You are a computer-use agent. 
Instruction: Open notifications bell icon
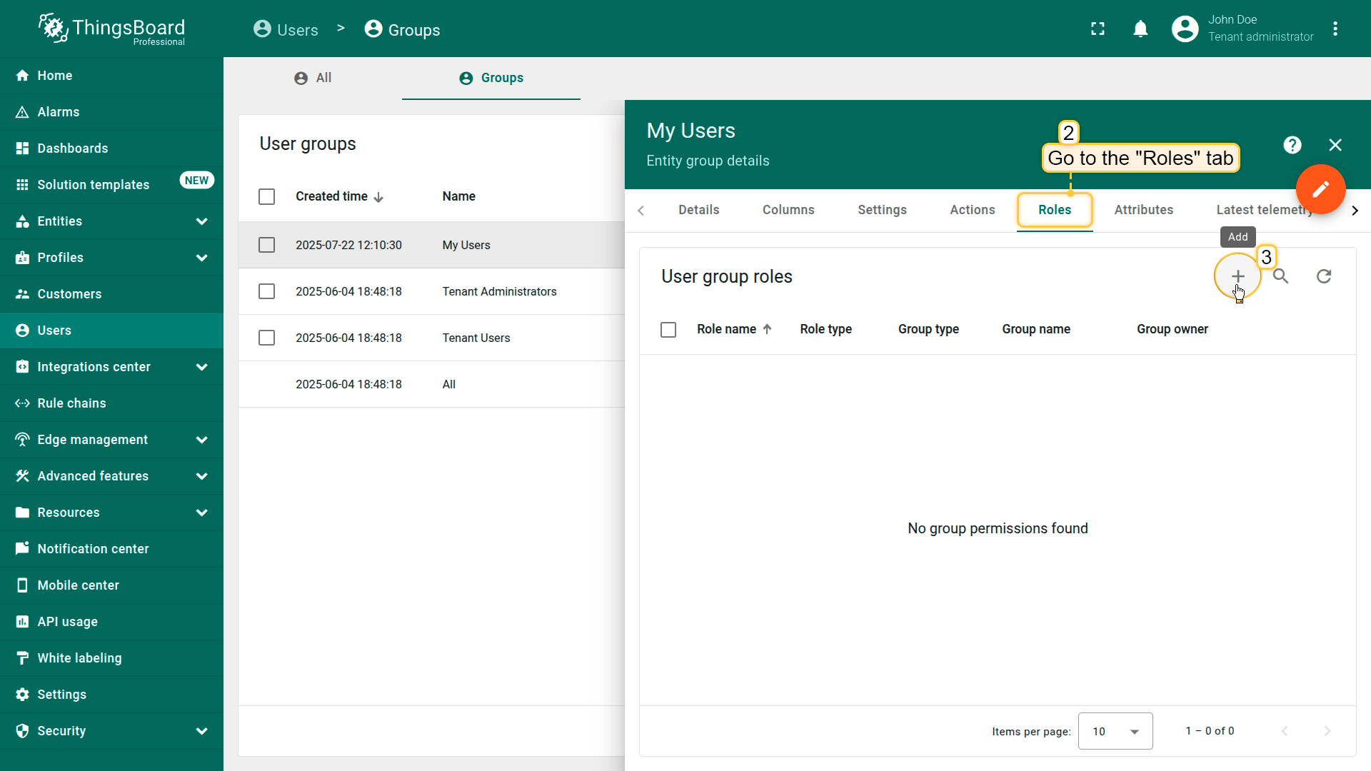point(1140,29)
